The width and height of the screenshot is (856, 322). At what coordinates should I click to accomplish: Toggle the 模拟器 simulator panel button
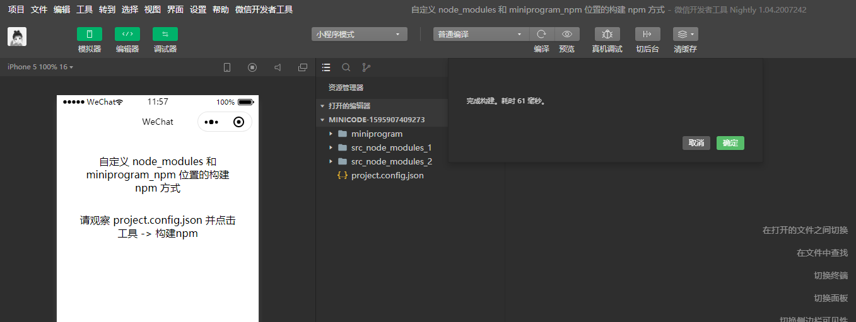[90, 34]
